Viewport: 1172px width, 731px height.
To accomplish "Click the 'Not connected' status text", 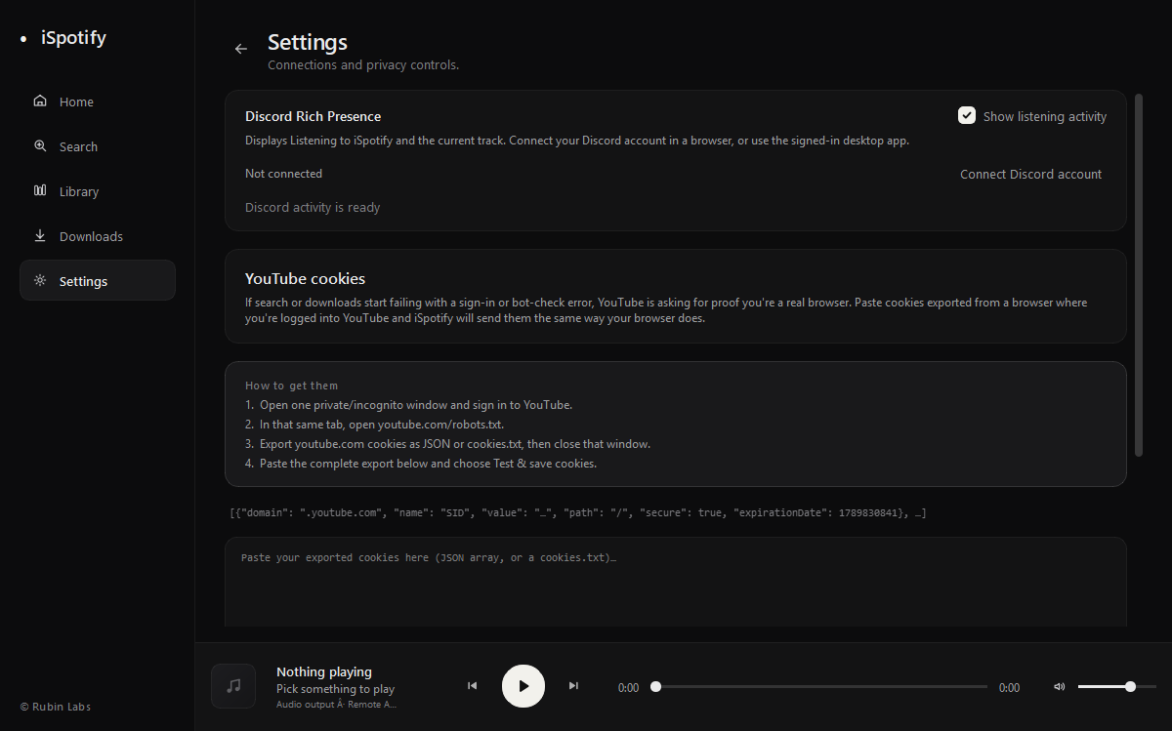I will point(283,174).
